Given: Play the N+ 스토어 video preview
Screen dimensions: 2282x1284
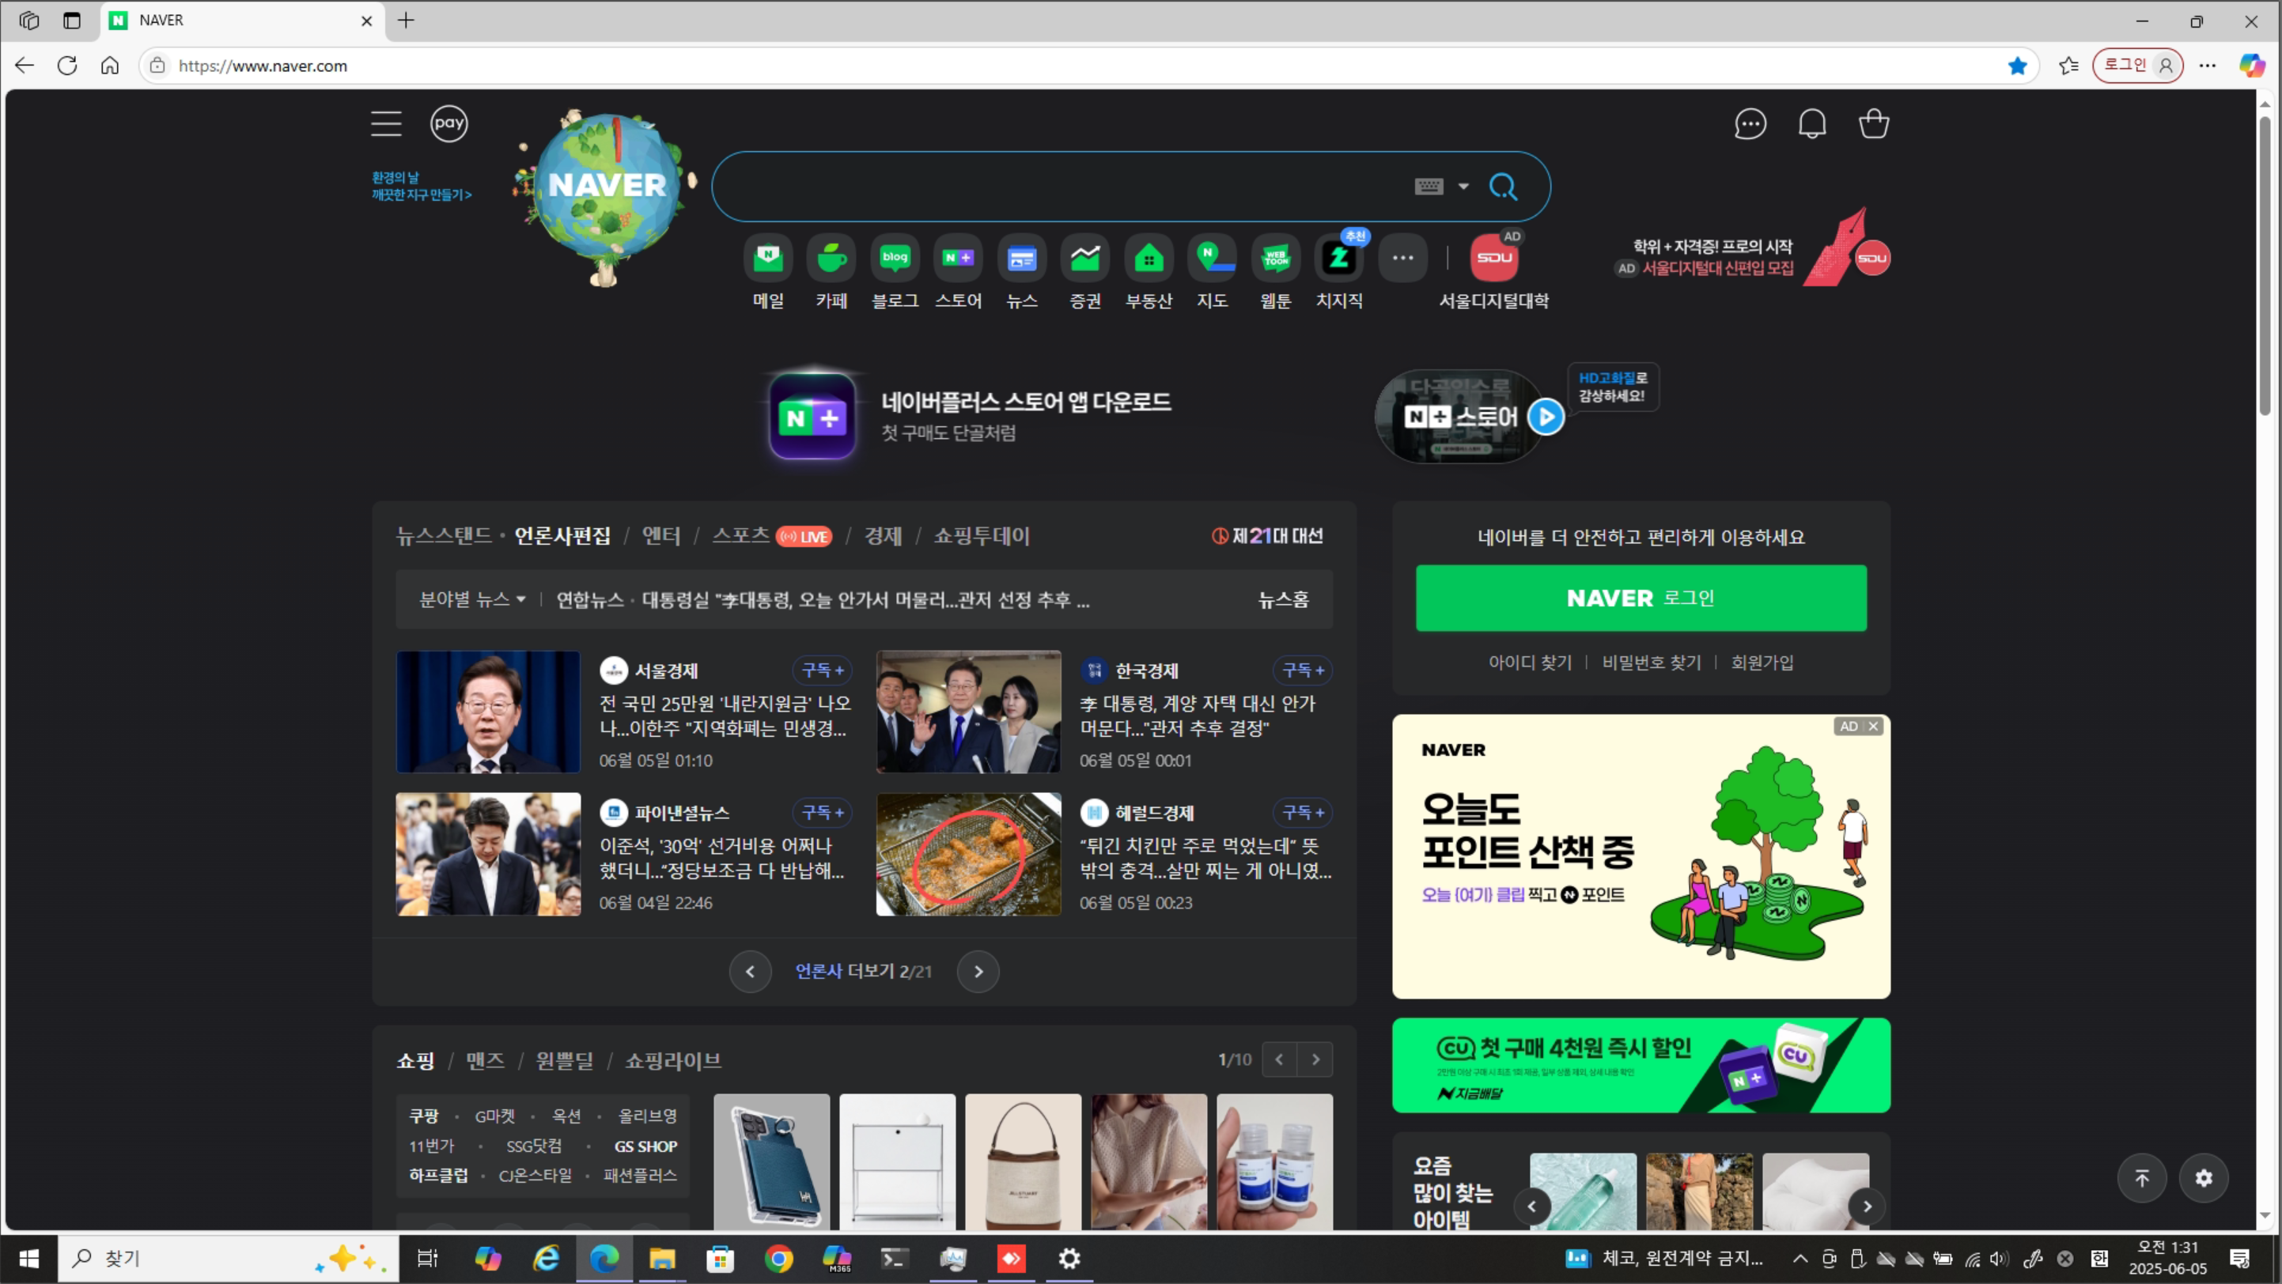Looking at the screenshot, I should pos(1546,416).
